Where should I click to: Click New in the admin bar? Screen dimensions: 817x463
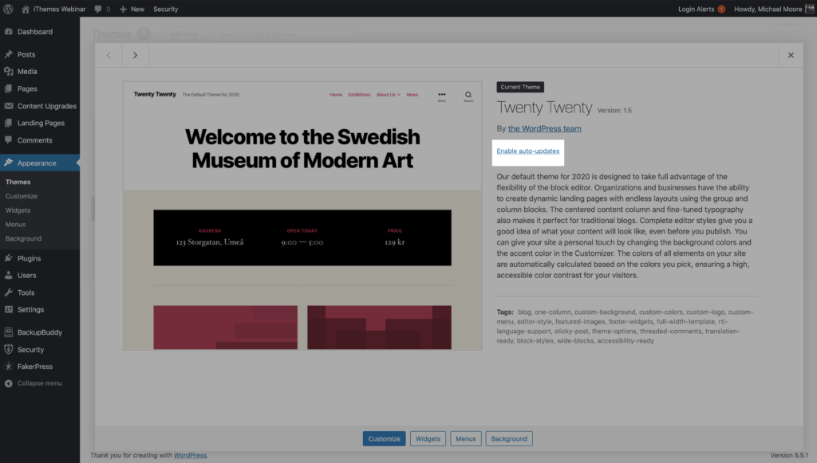(137, 9)
